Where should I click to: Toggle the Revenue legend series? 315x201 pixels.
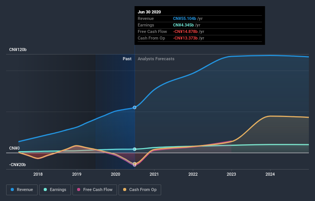click(22, 190)
